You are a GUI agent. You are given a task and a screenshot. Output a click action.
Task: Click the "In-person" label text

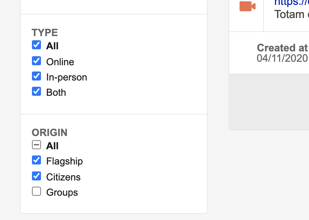[x=66, y=77]
